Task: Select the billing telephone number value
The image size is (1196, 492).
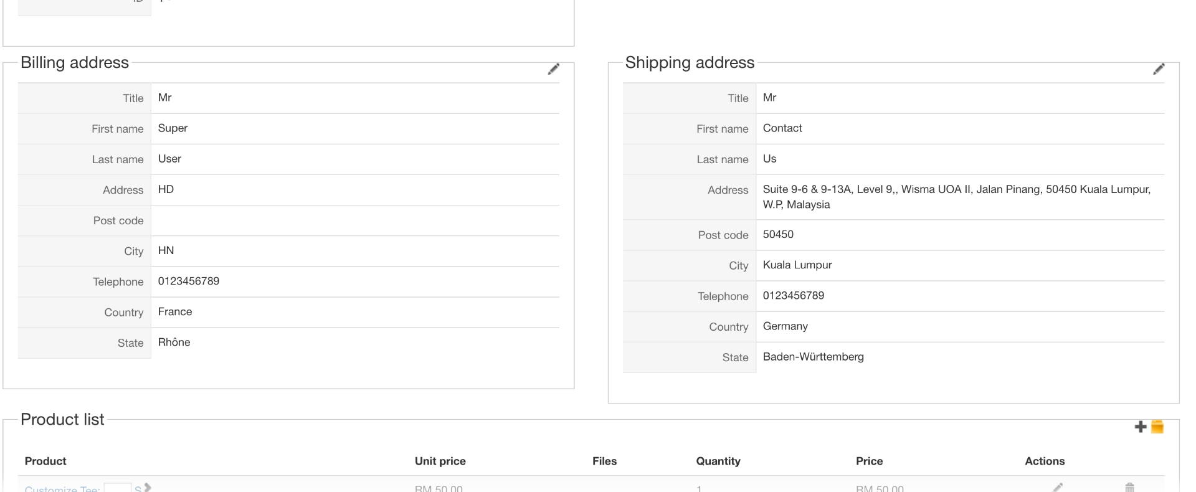Action: click(189, 281)
